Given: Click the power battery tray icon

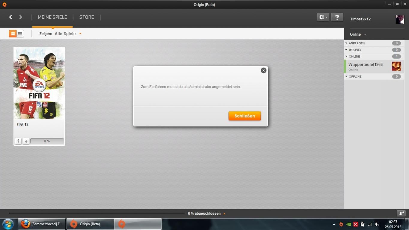Looking at the screenshot, I should [x=363, y=224].
